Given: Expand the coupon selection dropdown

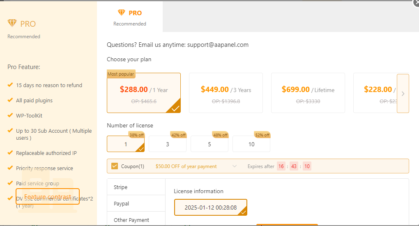Looking at the screenshot, I should point(235,166).
